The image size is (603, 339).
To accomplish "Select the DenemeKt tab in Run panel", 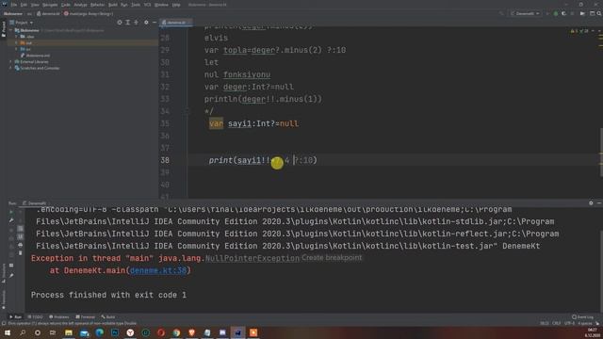I will 35,203.
